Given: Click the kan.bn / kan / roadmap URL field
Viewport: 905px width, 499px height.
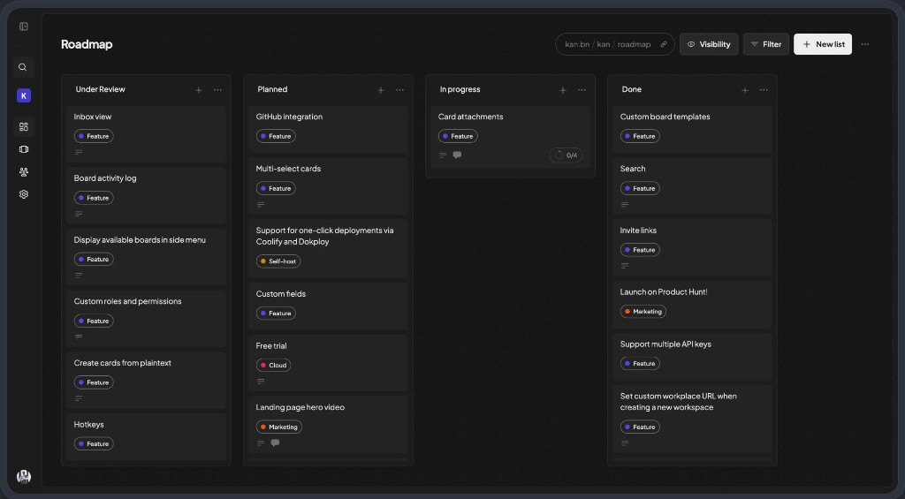Looking at the screenshot, I should 615,44.
